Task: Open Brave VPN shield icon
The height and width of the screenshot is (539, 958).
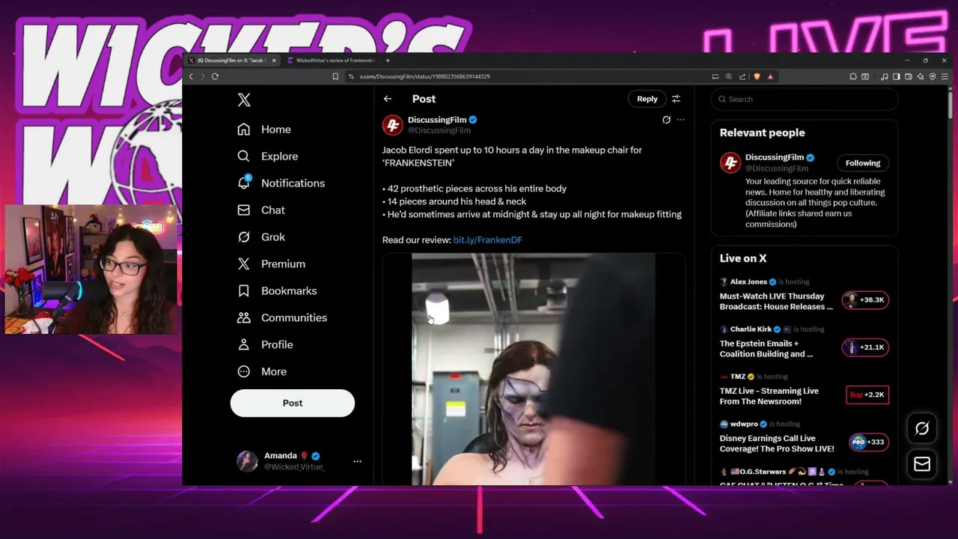Action: point(933,76)
